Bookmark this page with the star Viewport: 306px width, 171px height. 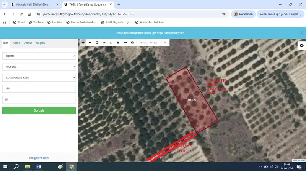click(x=224, y=14)
